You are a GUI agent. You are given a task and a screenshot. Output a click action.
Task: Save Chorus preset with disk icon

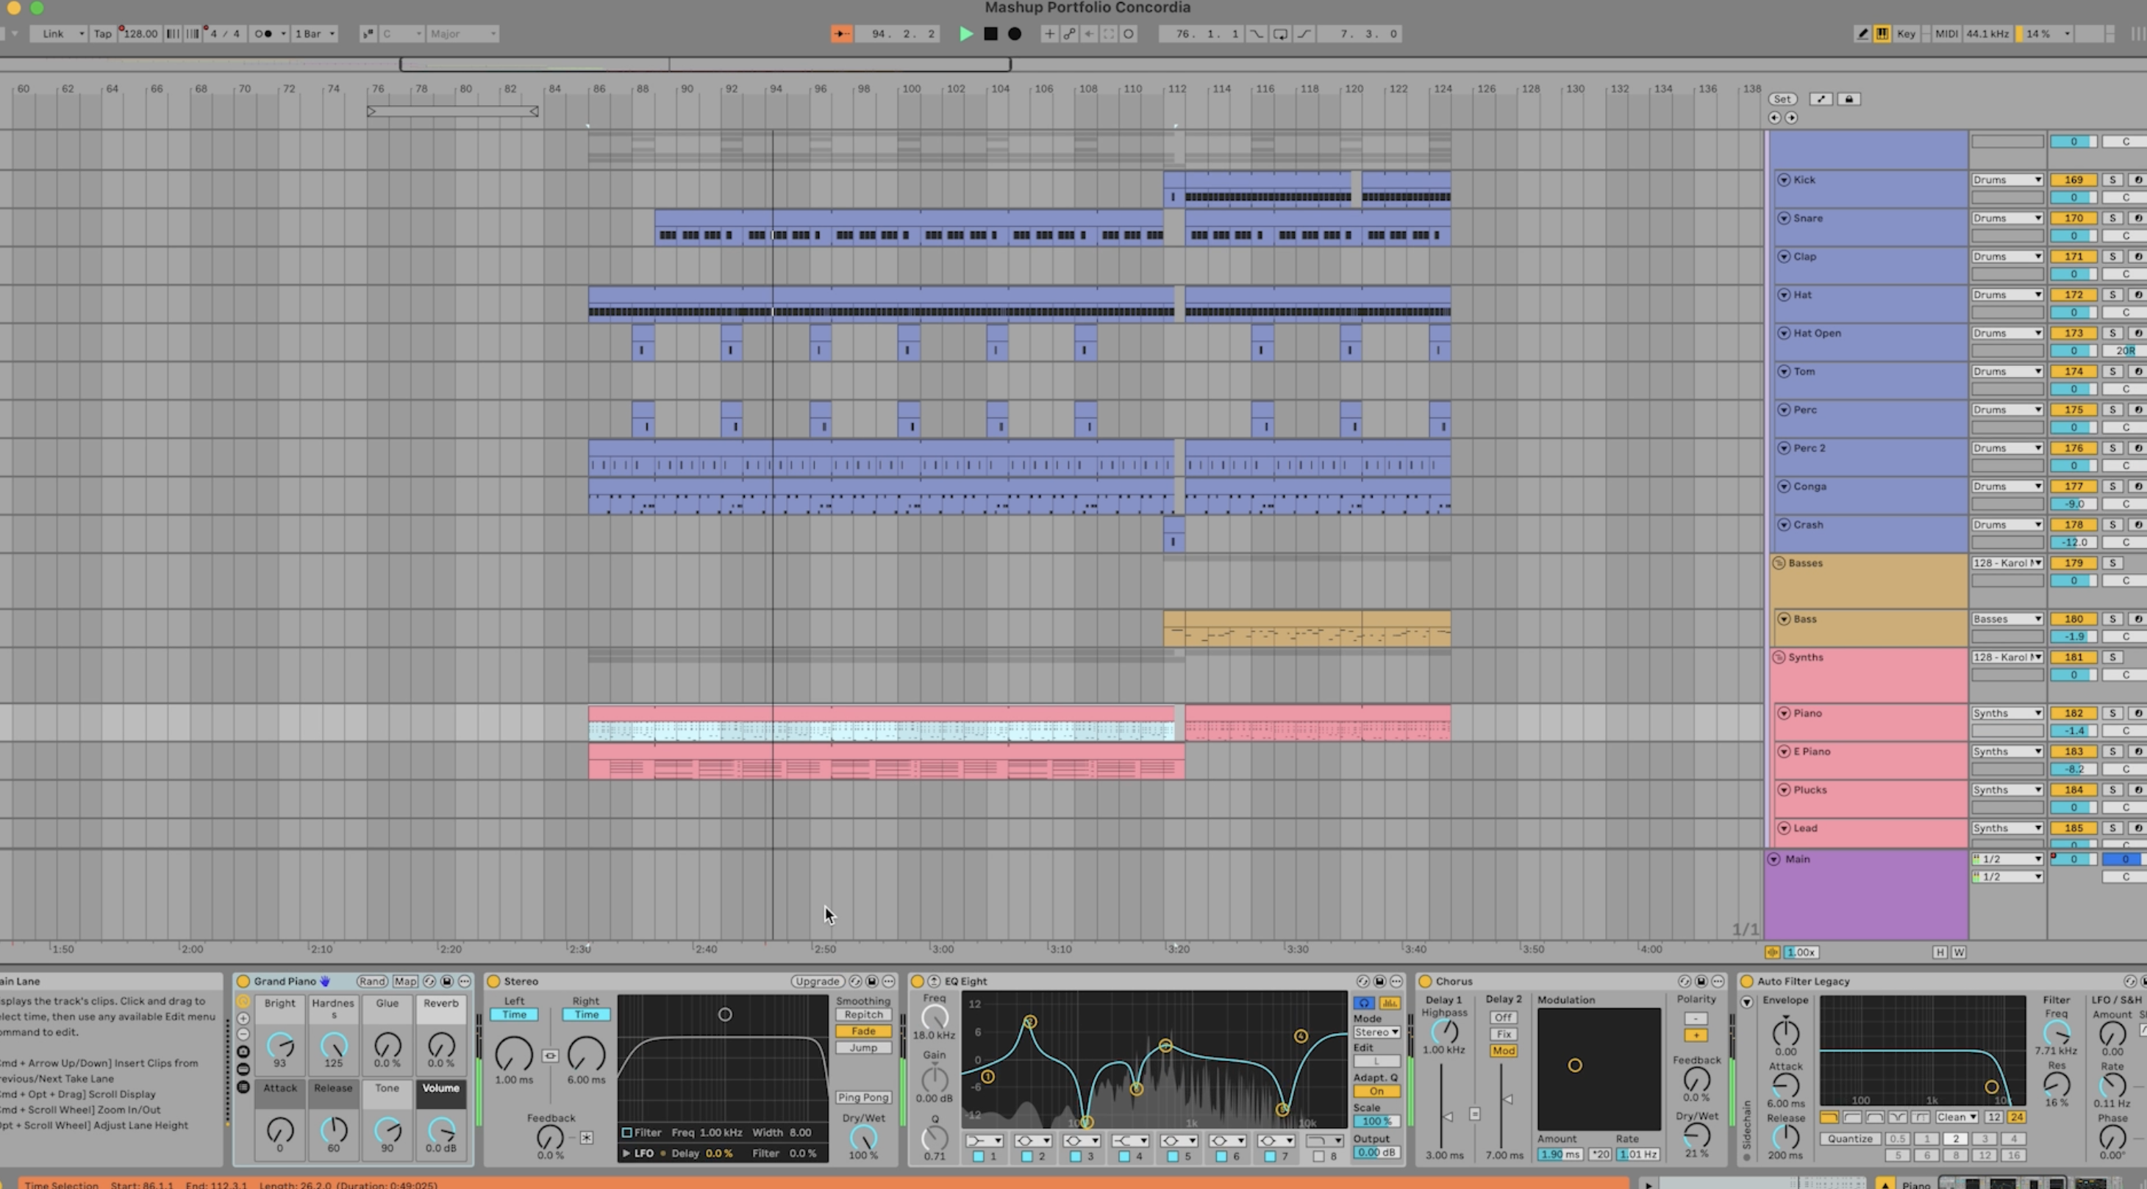pos(1701,981)
